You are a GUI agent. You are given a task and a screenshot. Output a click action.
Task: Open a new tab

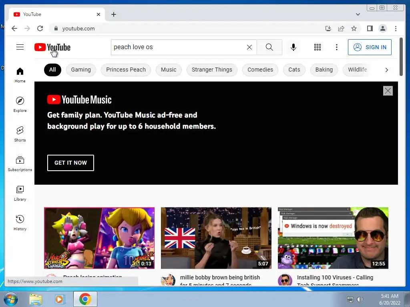point(113,14)
